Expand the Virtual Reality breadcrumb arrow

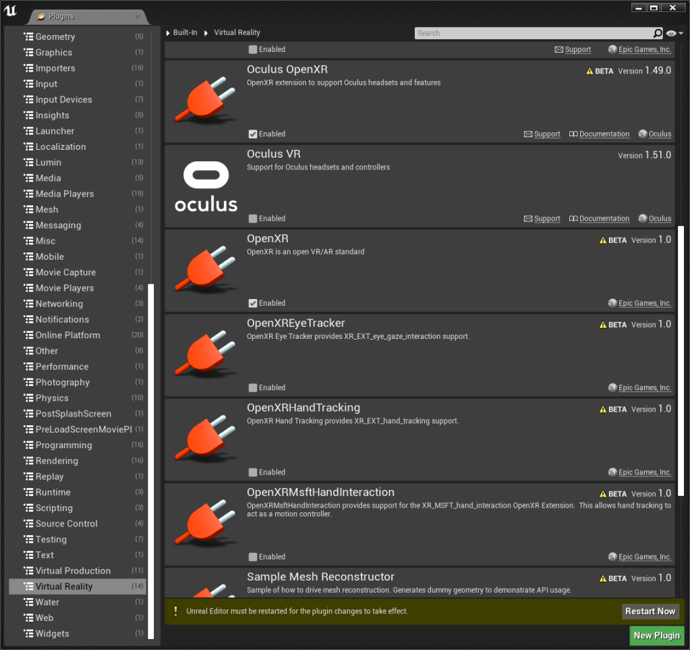[208, 33]
